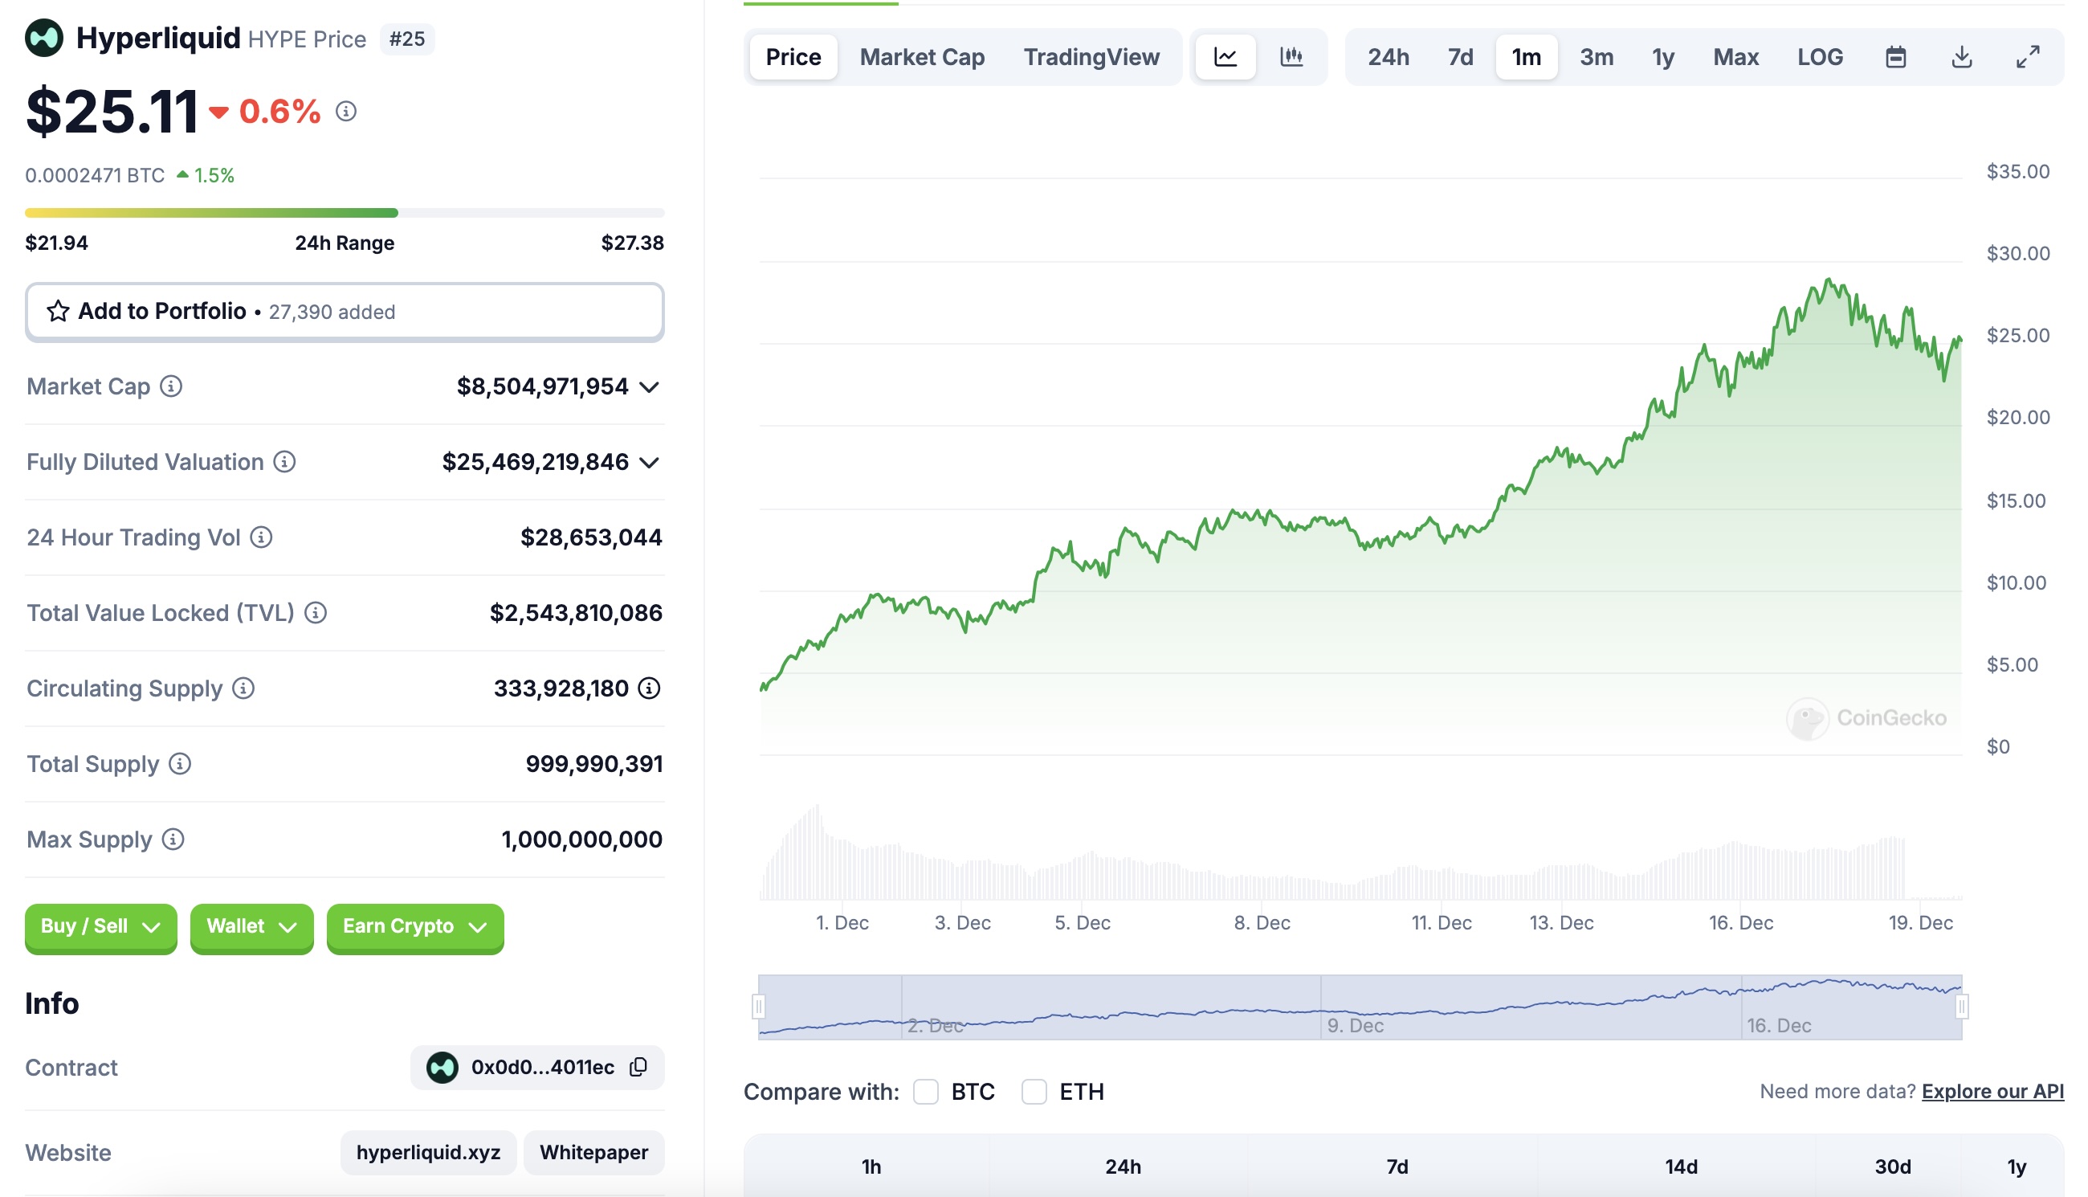Select the Market Cap chart tab

pos(922,57)
